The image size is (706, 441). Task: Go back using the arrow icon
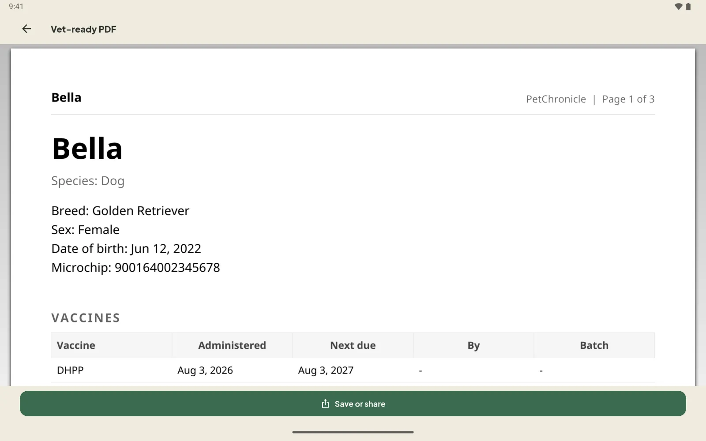tap(26, 29)
